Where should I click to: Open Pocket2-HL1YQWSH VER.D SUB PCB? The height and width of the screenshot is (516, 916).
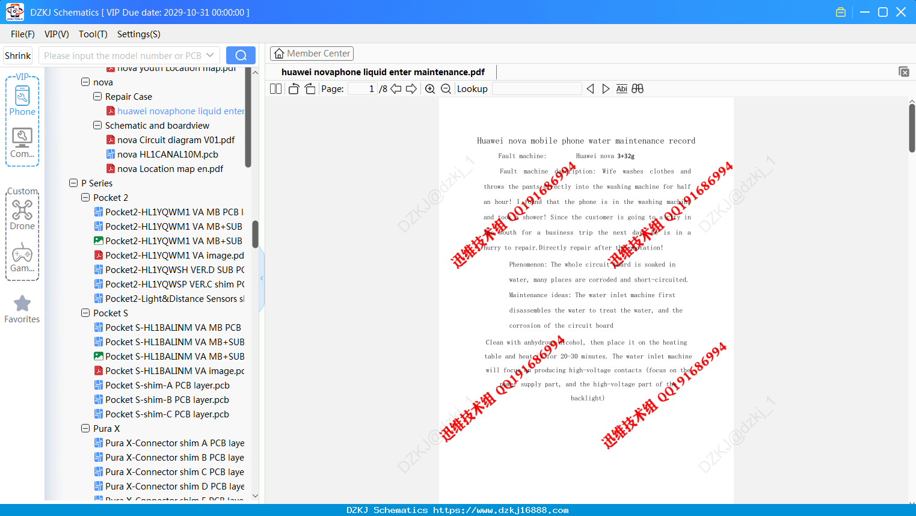169,270
